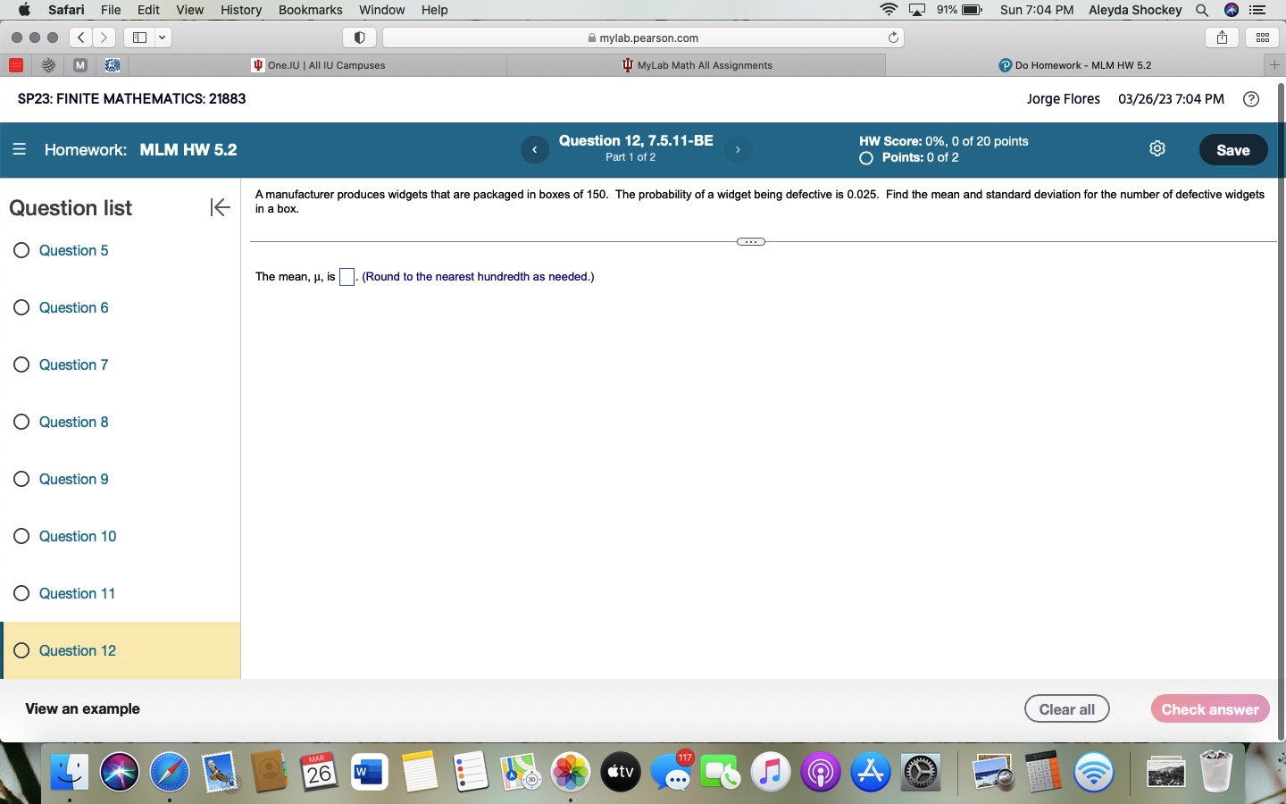Click the settings gear in the homework header

click(x=1157, y=149)
